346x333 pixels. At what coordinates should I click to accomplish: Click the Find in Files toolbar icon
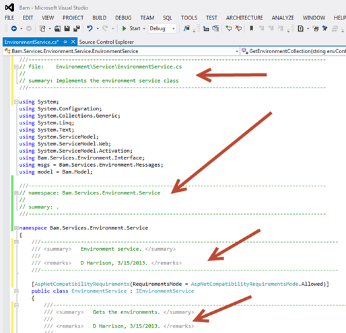coord(186,28)
